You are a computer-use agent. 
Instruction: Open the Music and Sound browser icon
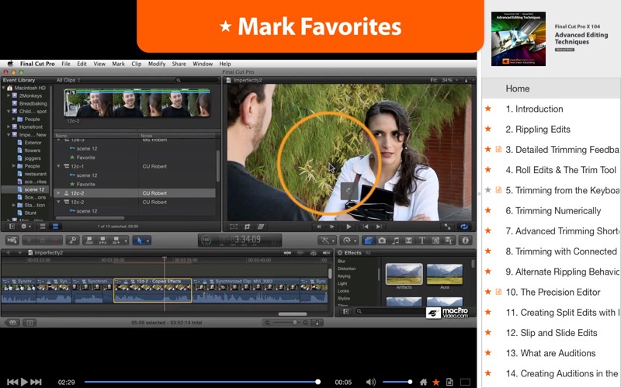[x=395, y=241]
